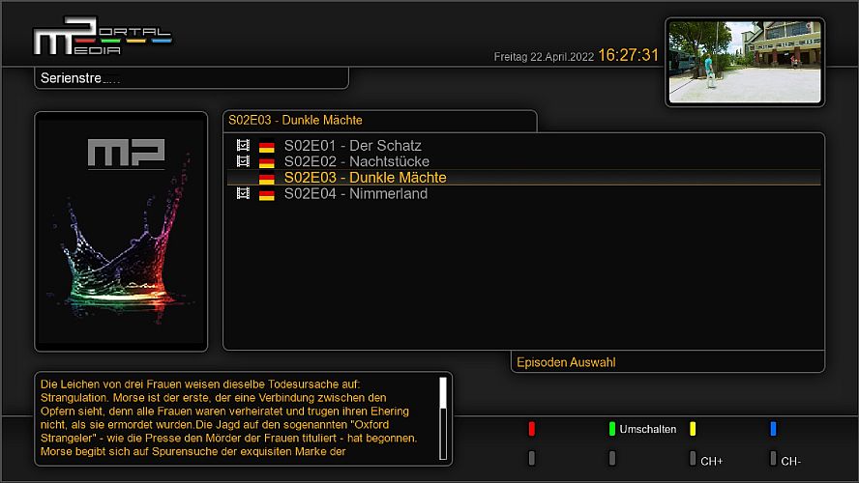
Task: Click the watched film icon beside S02E04
Action: (x=243, y=194)
